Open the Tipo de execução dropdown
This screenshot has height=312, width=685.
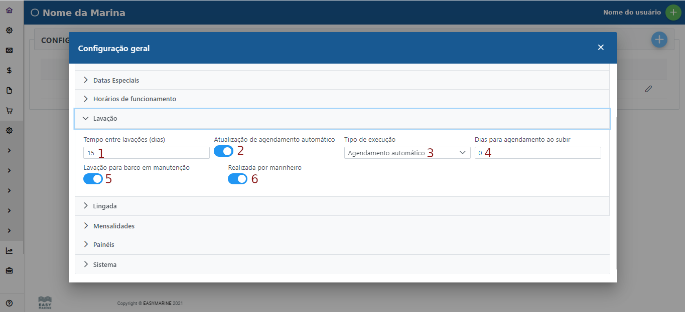(x=406, y=152)
